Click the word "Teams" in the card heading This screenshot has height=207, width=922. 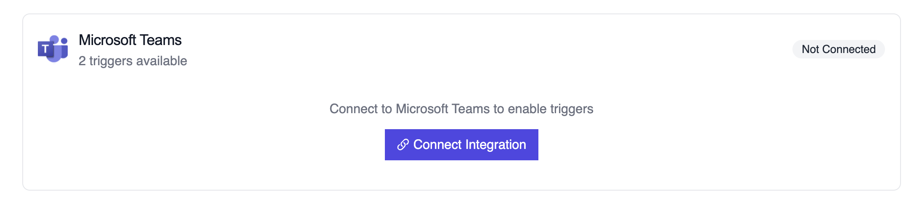tap(160, 40)
